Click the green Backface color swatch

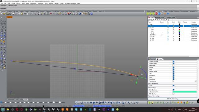click(185, 92)
